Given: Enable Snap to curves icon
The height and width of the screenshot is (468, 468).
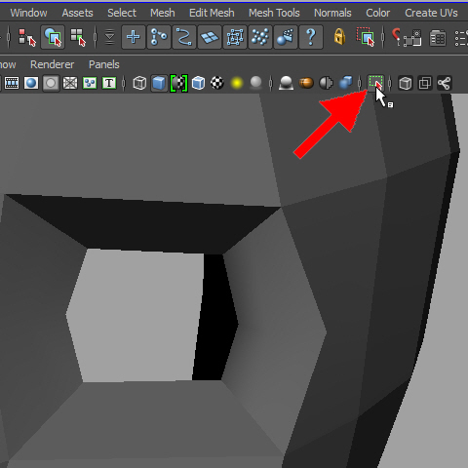Looking at the screenshot, I should click(x=184, y=37).
